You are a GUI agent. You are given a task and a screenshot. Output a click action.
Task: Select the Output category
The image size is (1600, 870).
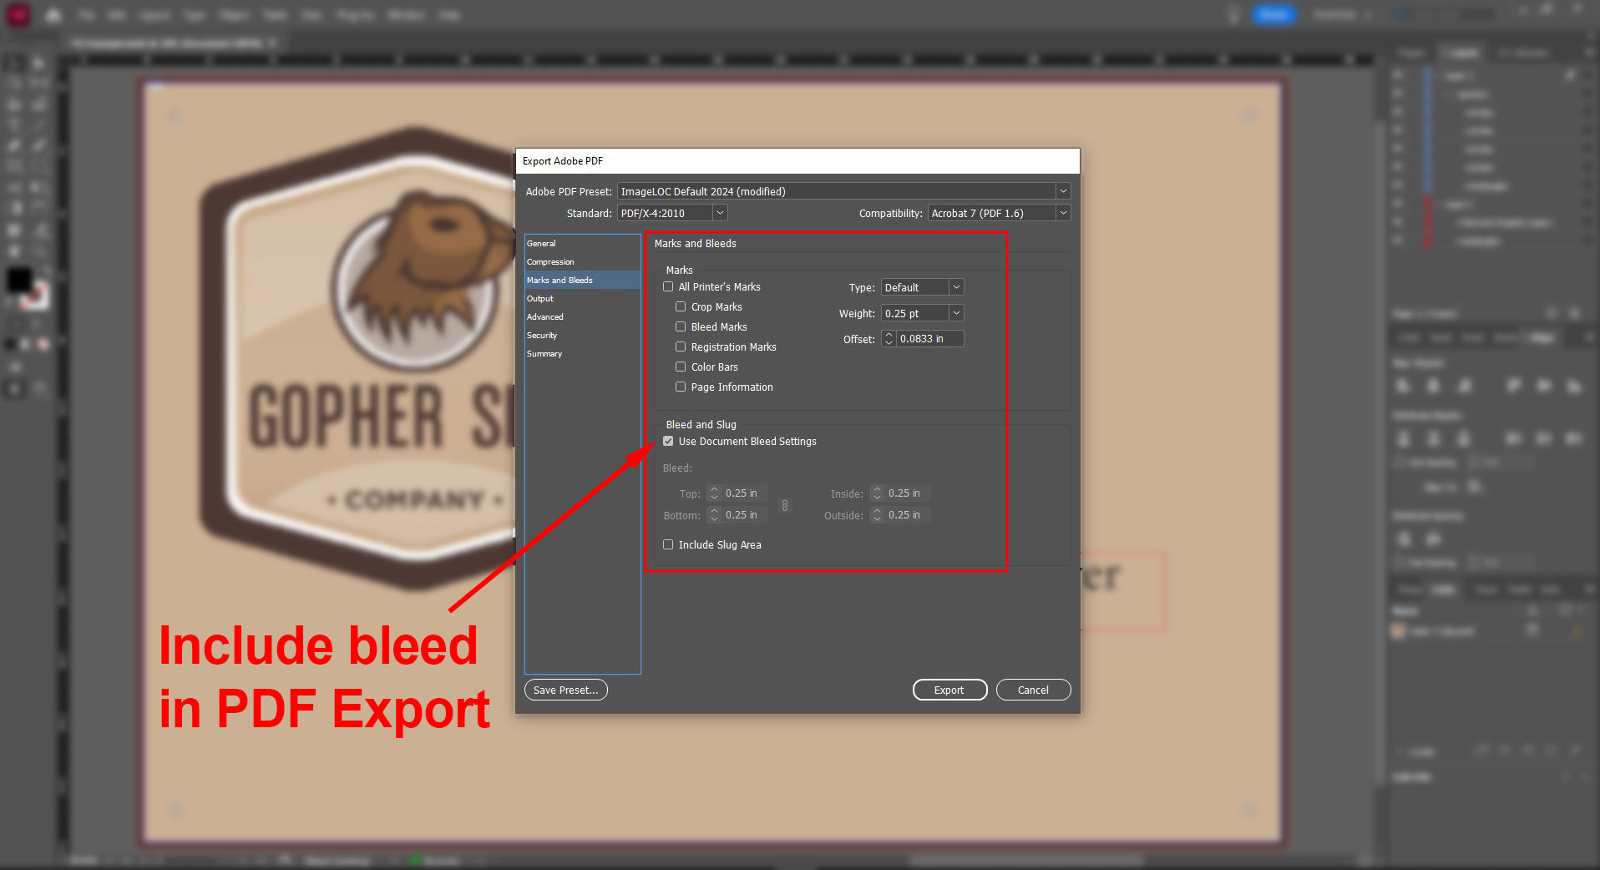click(x=582, y=299)
